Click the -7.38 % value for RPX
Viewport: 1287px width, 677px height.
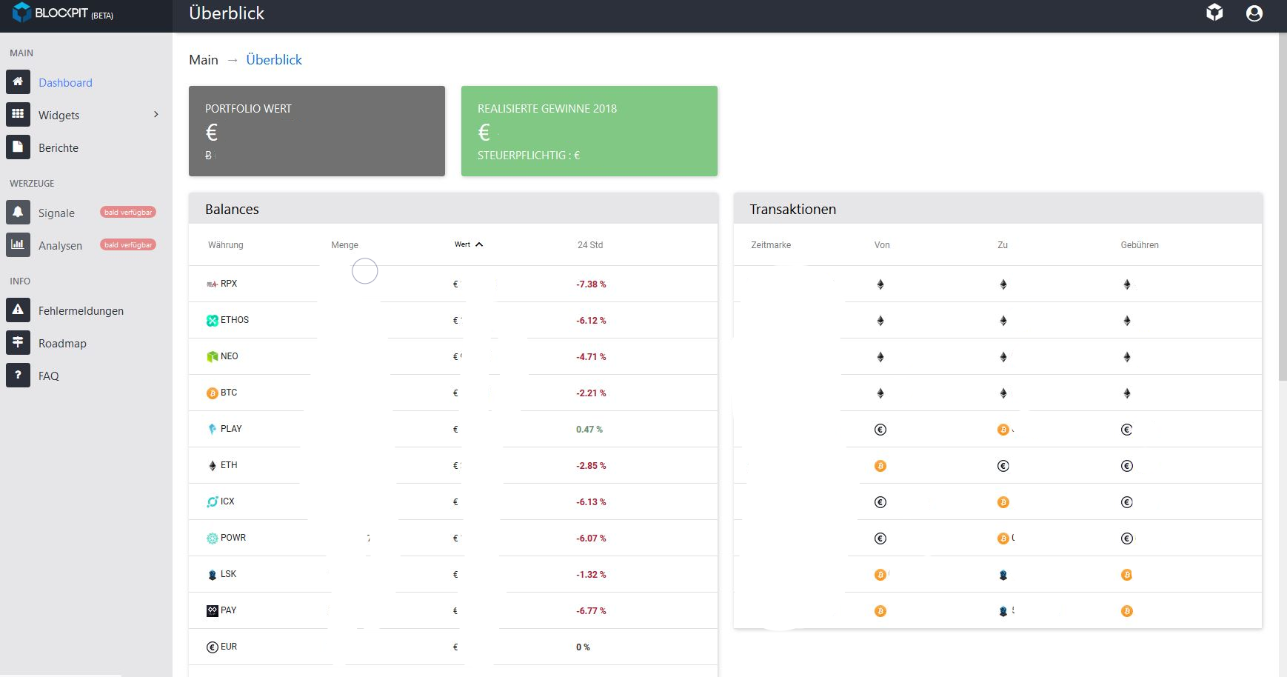click(591, 284)
